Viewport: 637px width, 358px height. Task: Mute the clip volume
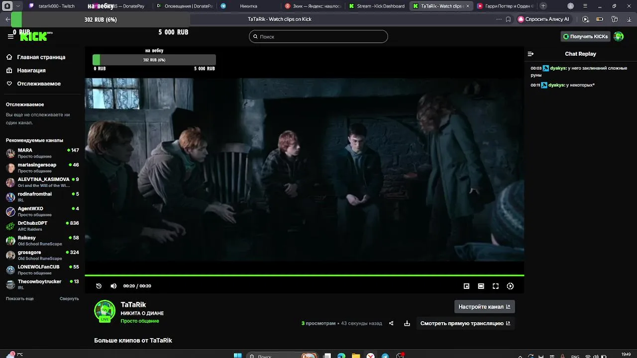(x=113, y=286)
